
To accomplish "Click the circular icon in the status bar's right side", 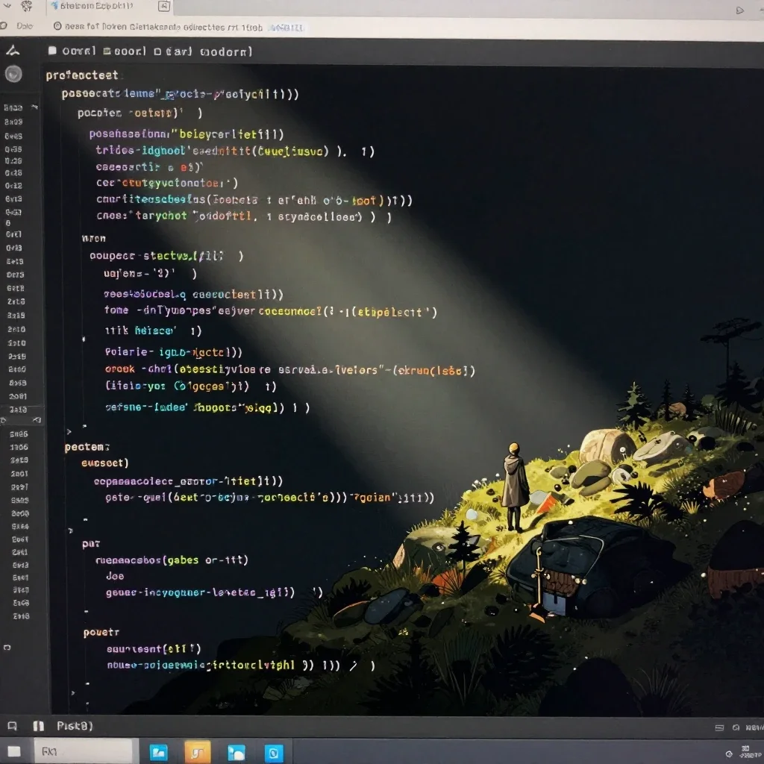I will coord(736,727).
